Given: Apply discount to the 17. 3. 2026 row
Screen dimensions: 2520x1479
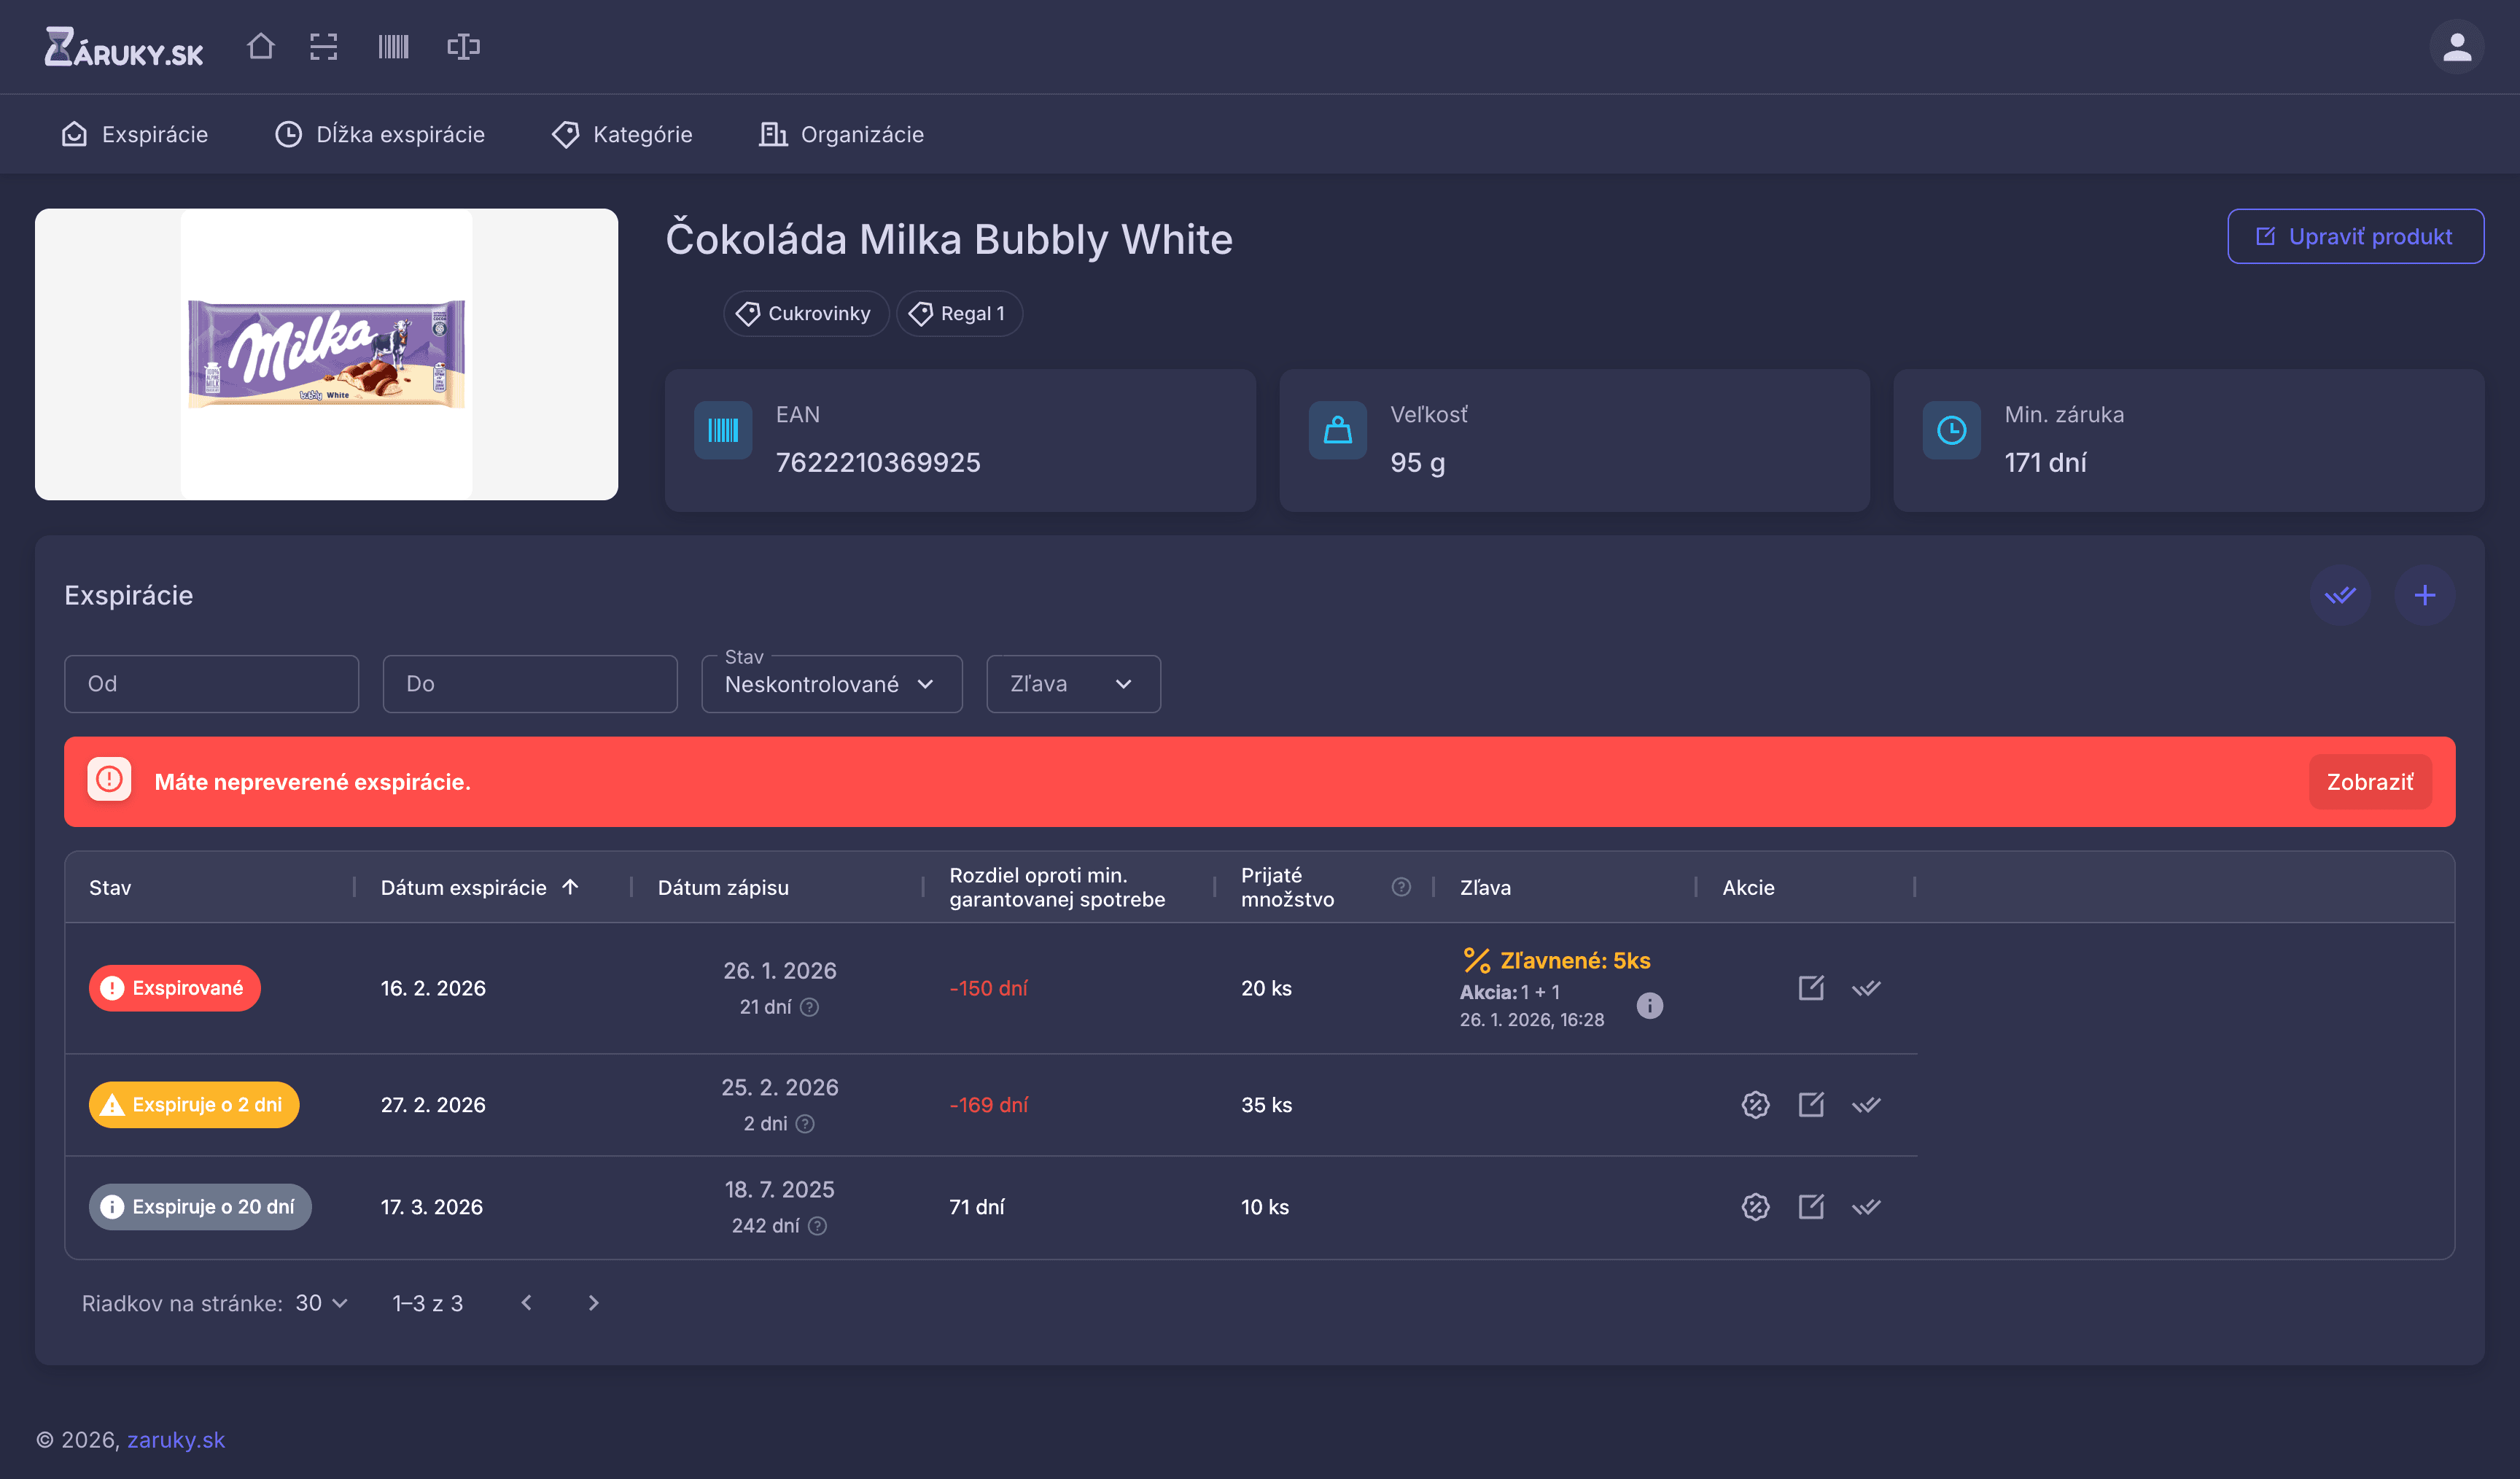Looking at the screenshot, I should coord(1755,1206).
